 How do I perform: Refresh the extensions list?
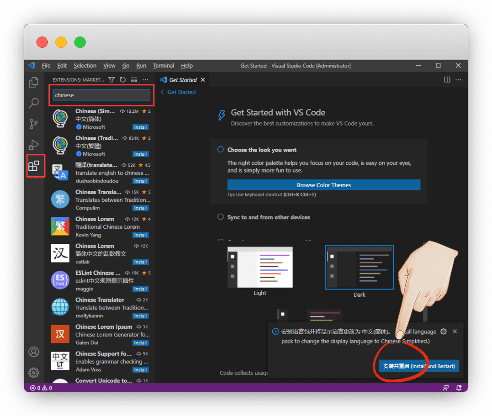pyautogui.click(x=123, y=80)
